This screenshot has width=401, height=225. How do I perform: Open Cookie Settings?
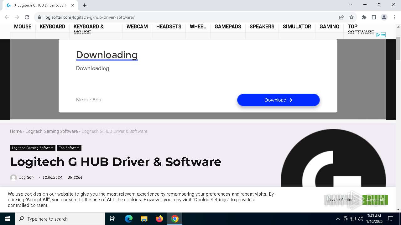tap(341, 200)
